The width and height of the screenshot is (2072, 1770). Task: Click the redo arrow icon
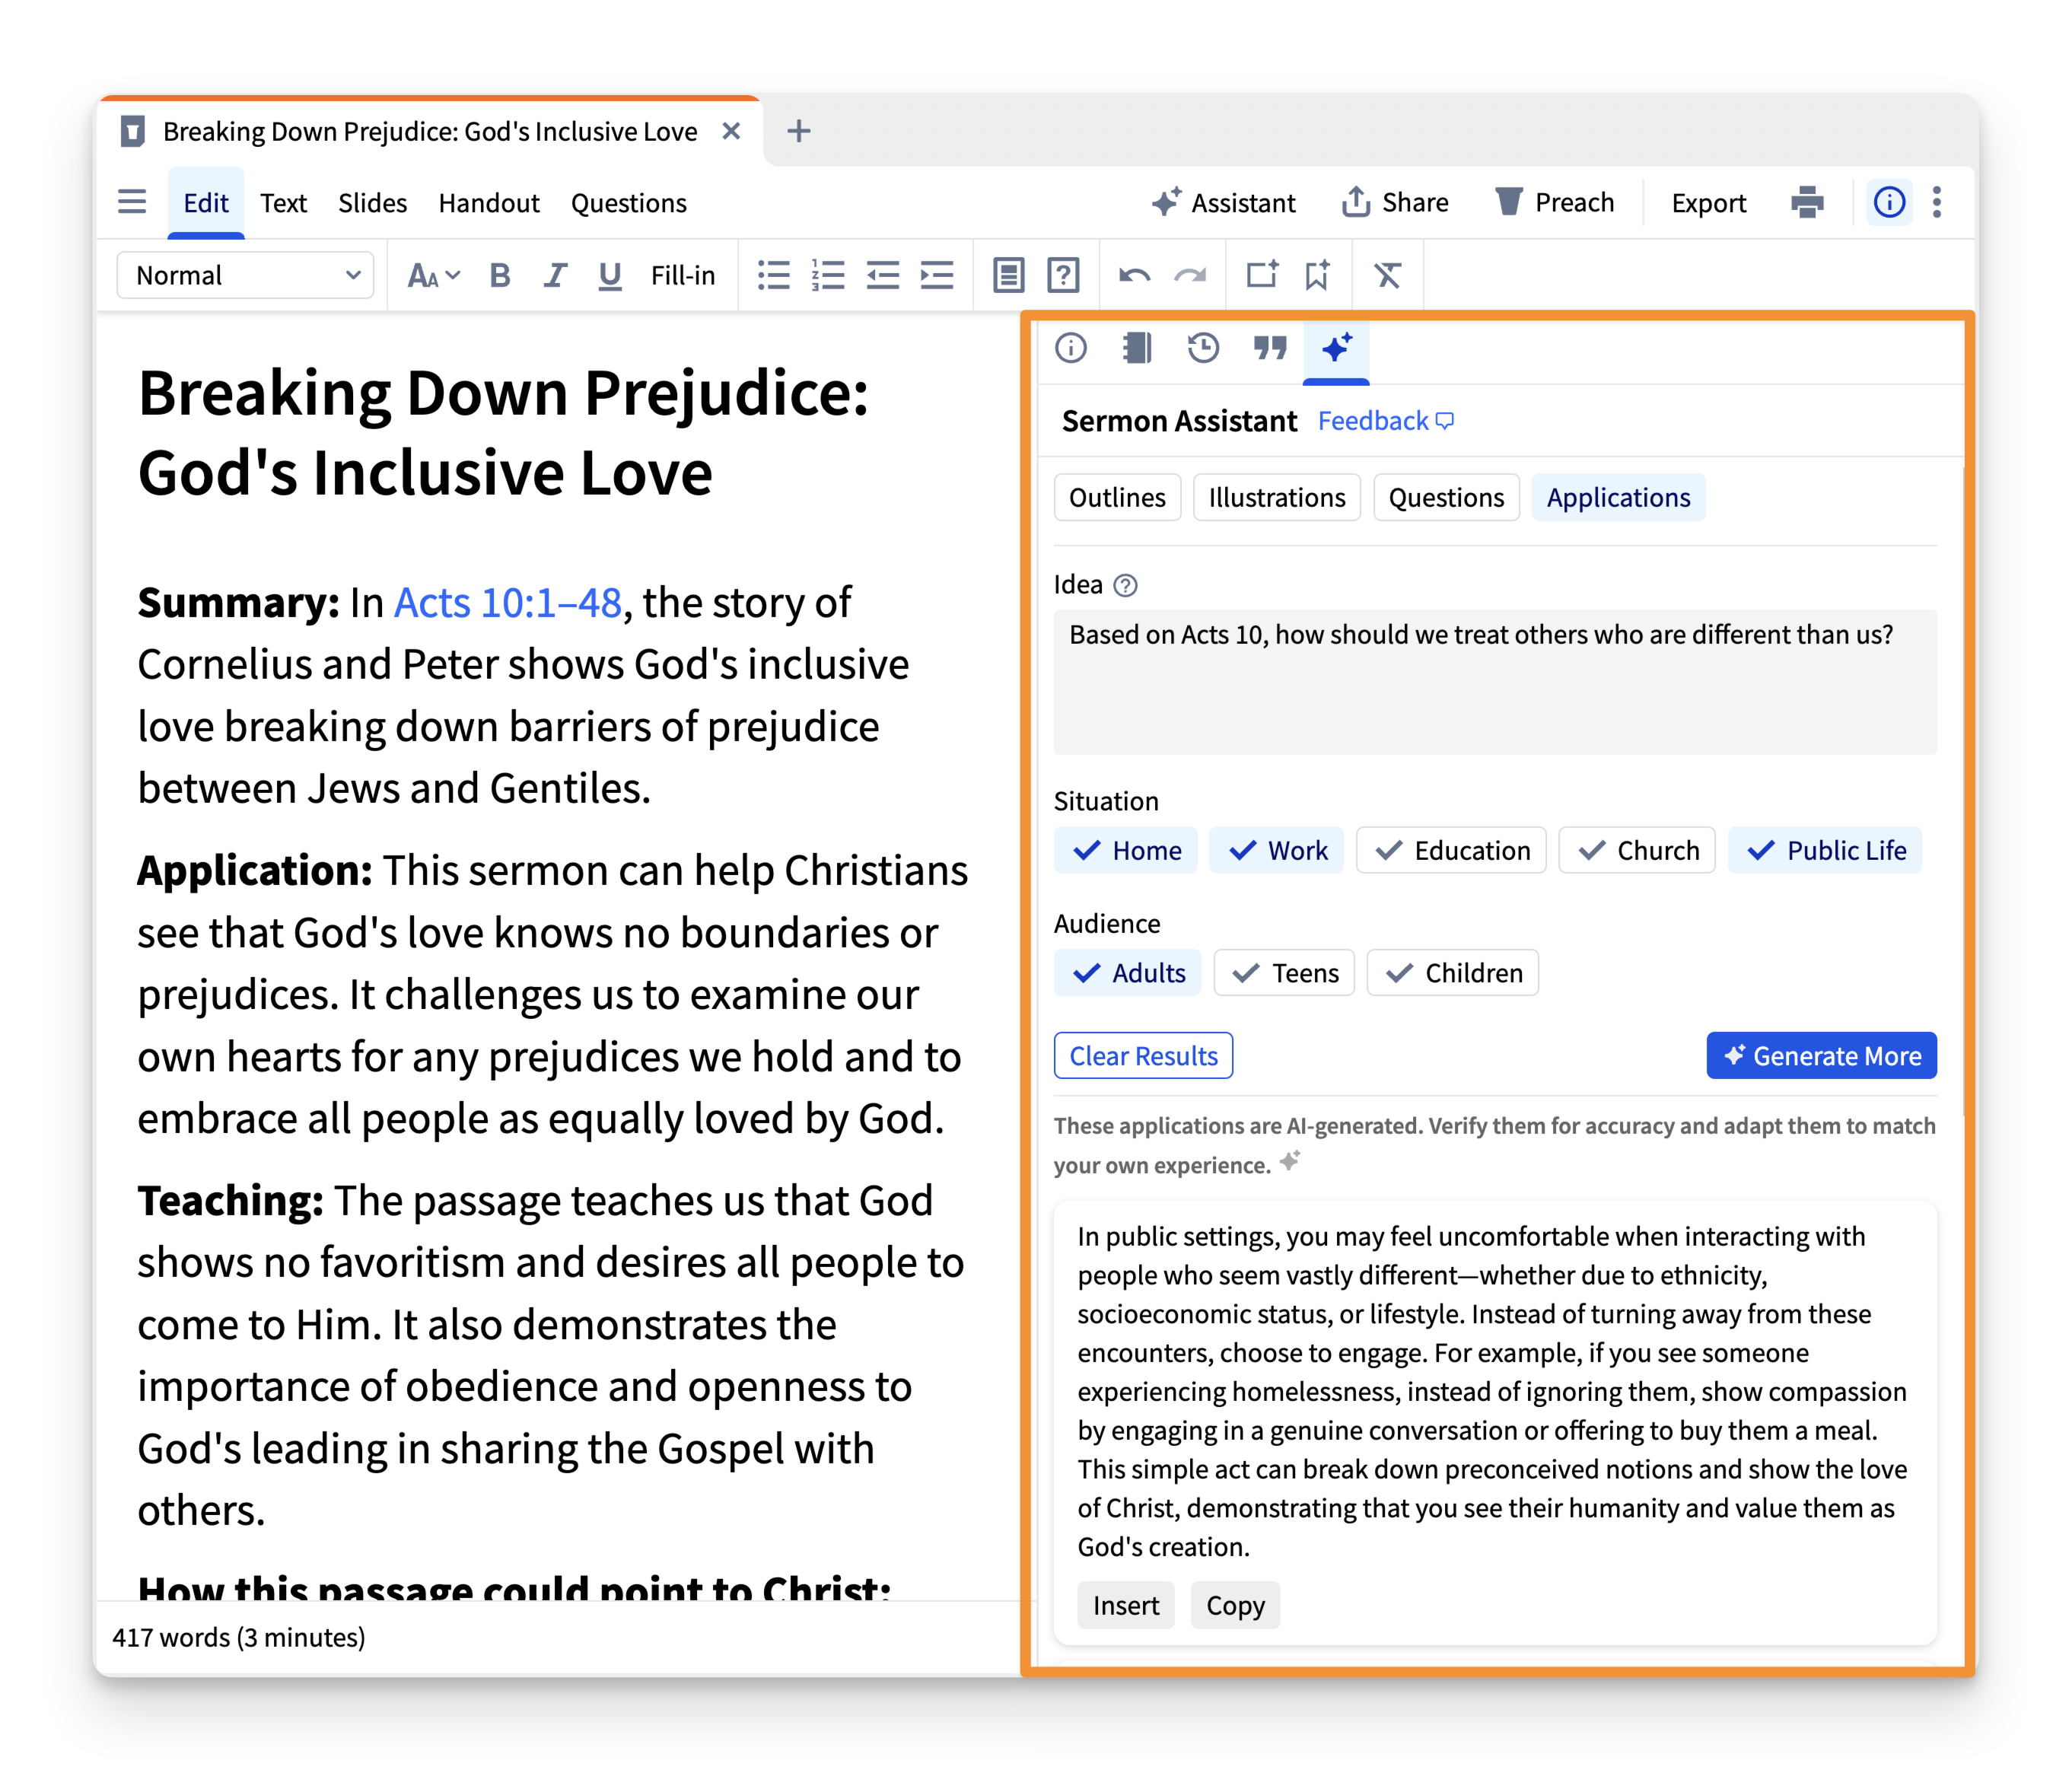(1191, 275)
